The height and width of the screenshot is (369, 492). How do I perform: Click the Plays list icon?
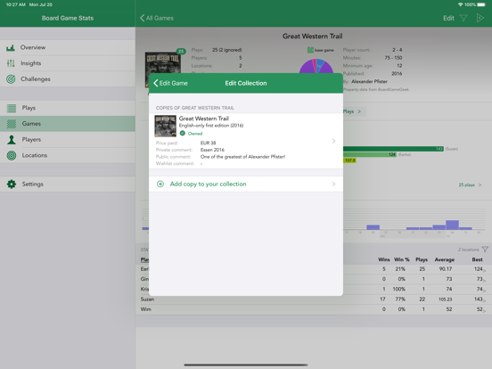(x=12, y=108)
